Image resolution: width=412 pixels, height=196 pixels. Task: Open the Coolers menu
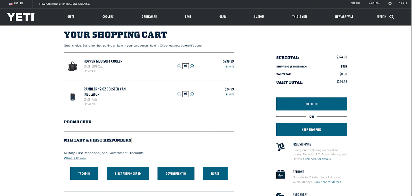click(108, 17)
